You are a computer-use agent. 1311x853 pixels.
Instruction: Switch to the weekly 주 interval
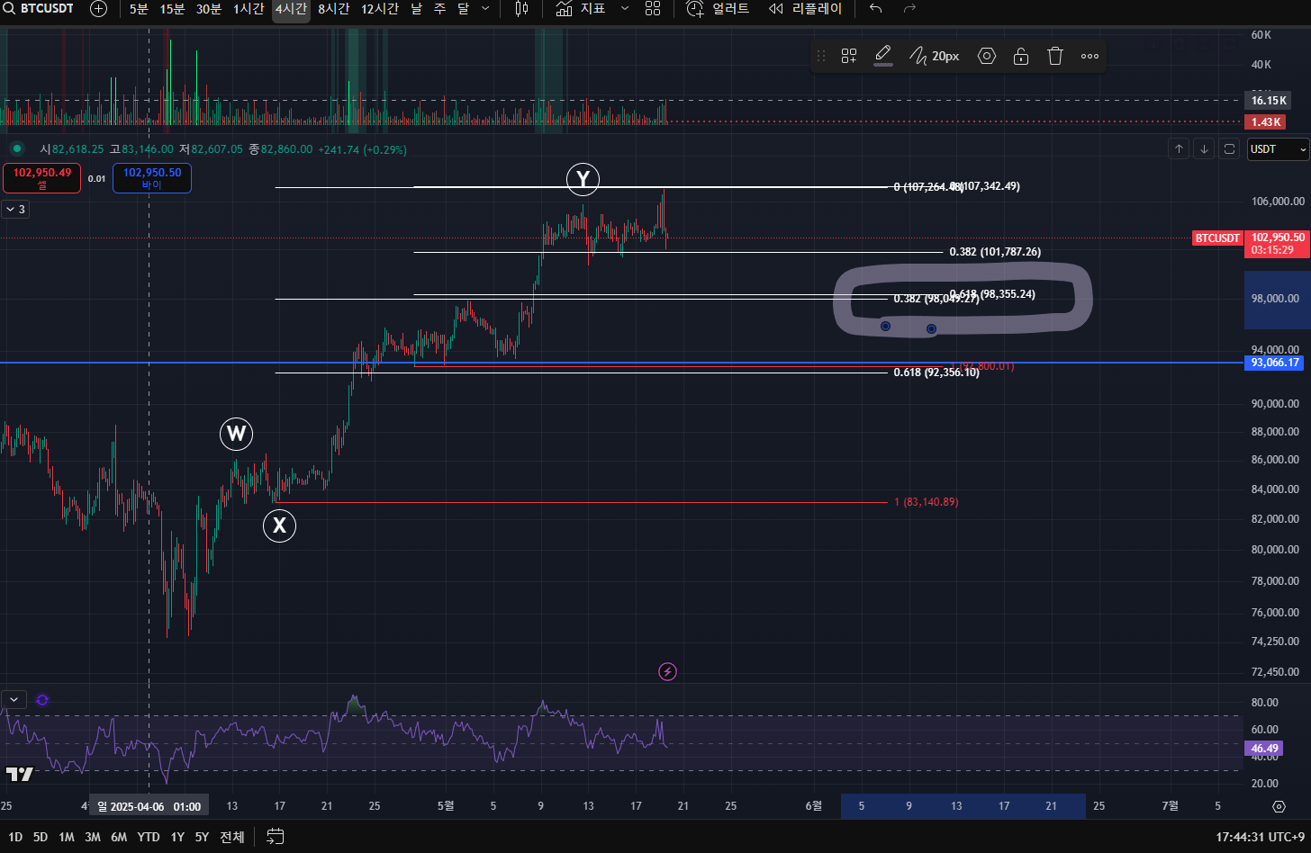tap(439, 8)
